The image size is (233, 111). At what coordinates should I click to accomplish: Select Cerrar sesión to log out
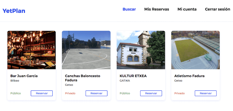coord(217,9)
